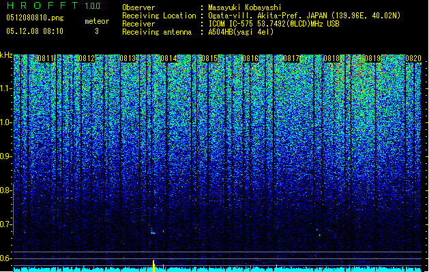Click the small echo dot near 0818

point(320,235)
